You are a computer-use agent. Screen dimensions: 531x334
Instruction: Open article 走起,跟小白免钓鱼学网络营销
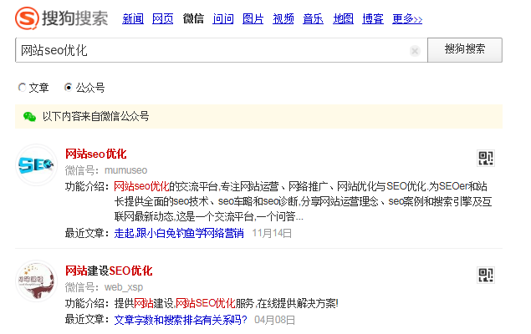coord(178,233)
